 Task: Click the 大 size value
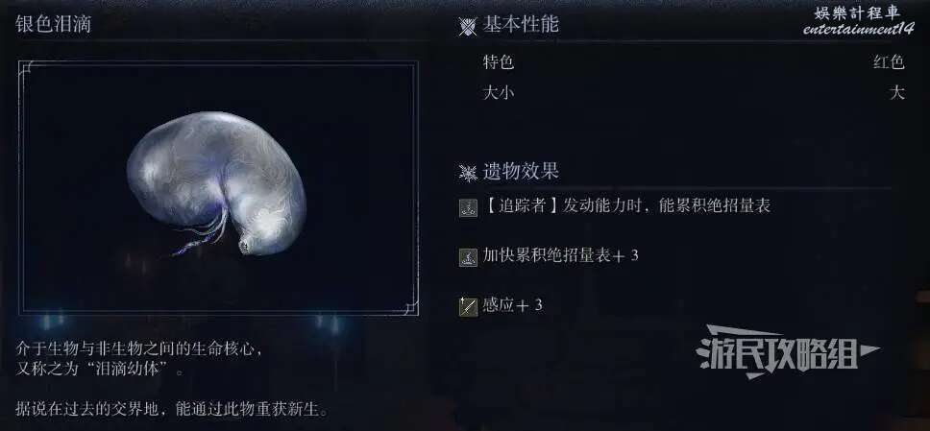tap(896, 93)
